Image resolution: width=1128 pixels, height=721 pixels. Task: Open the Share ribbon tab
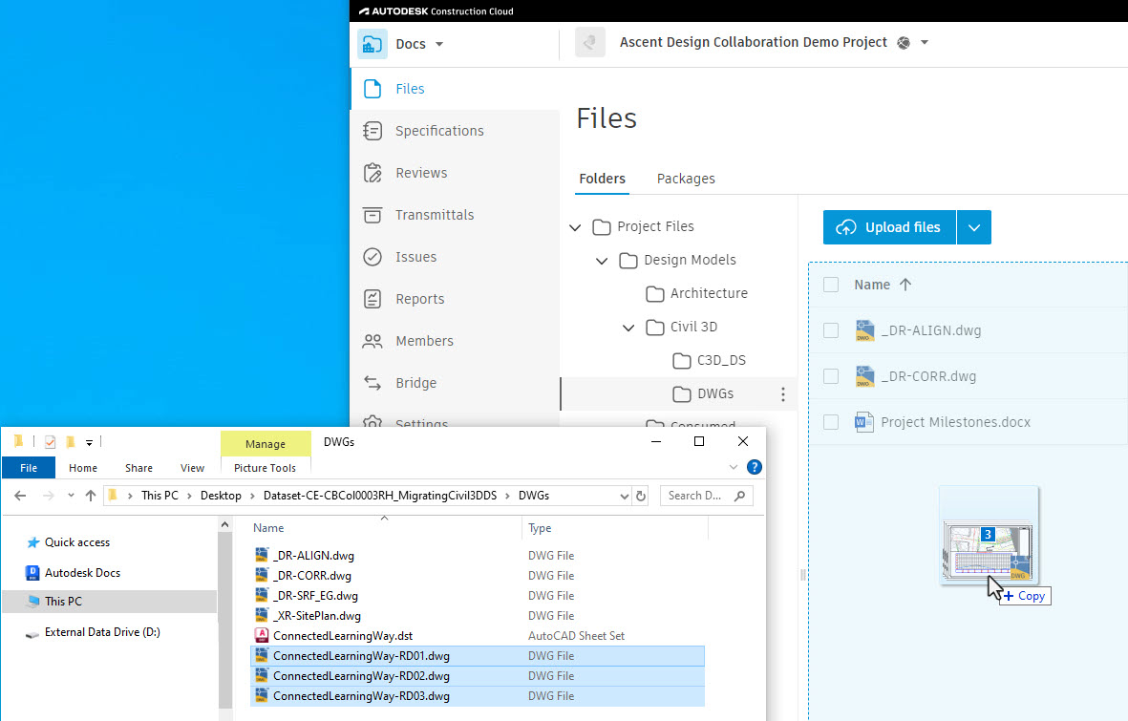point(138,468)
